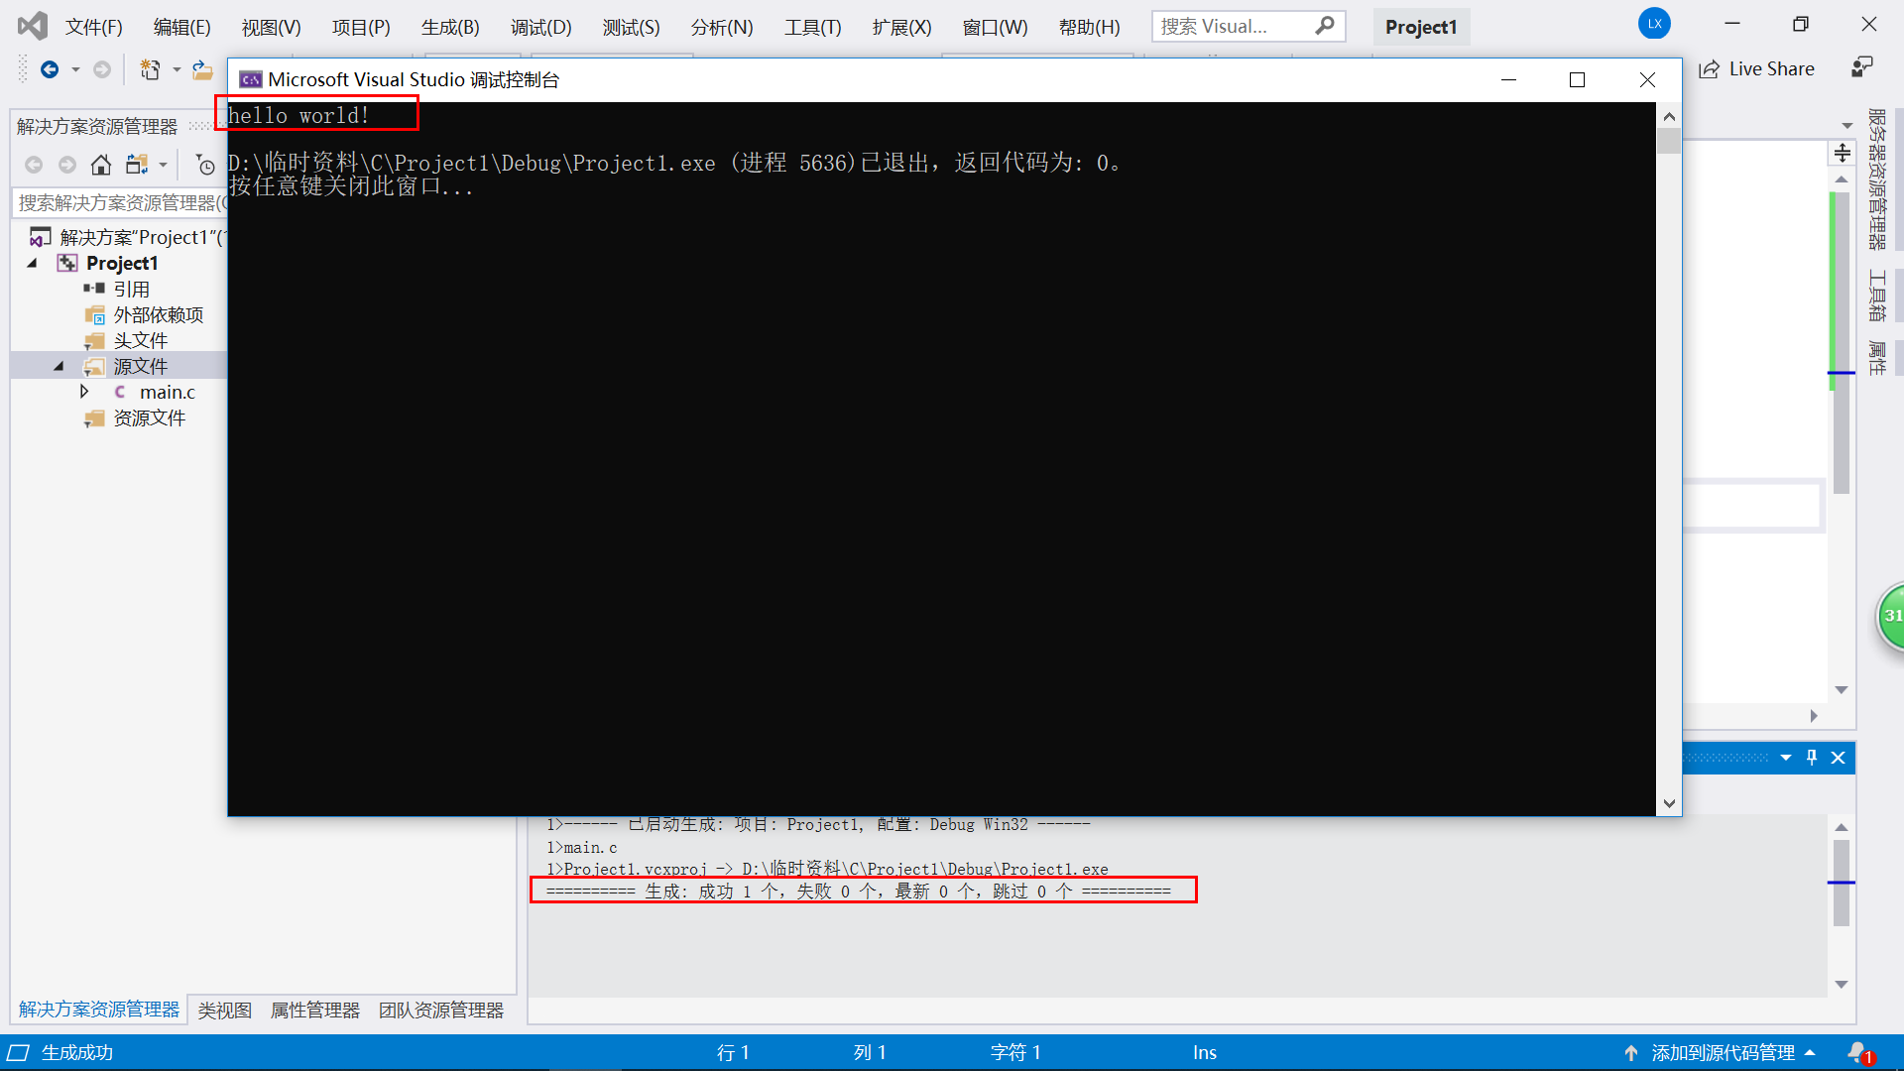1904x1071 pixels.
Task: Collapse the 源文件 folder node
Action: tap(59, 366)
